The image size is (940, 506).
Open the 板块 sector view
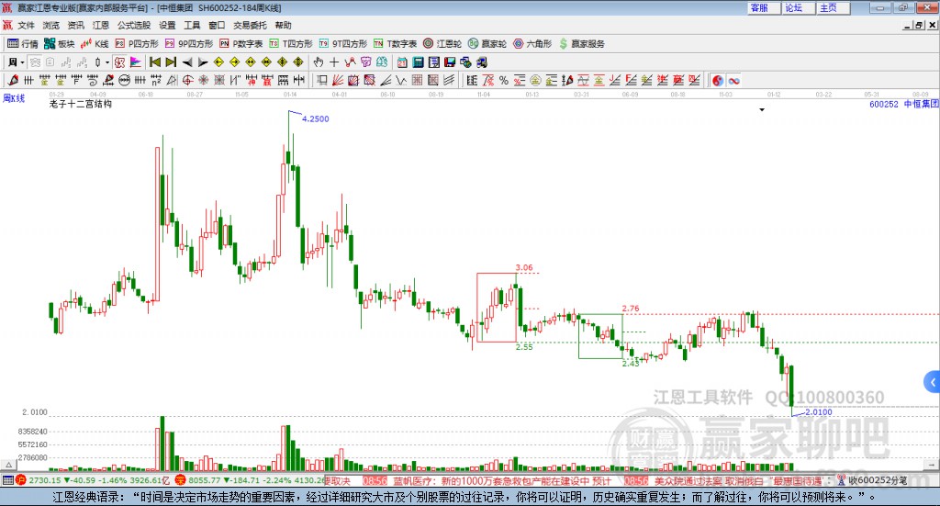[59, 44]
